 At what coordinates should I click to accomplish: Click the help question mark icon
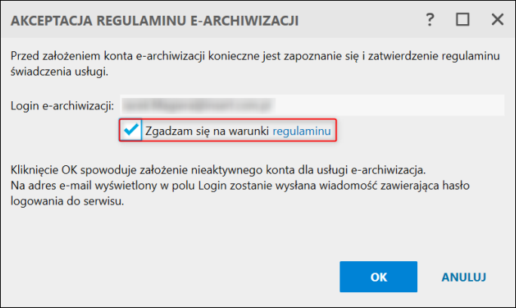[x=430, y=20]
